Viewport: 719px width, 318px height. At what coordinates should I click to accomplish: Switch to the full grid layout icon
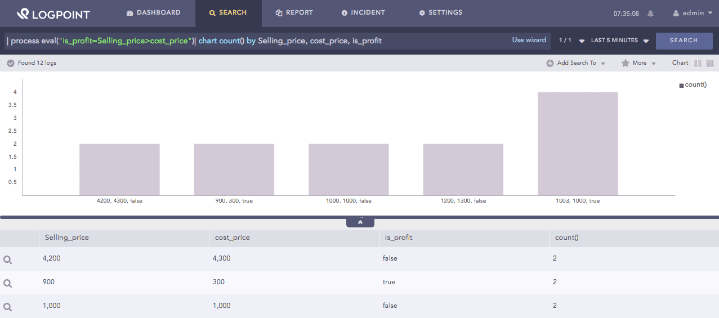[710, 63]
